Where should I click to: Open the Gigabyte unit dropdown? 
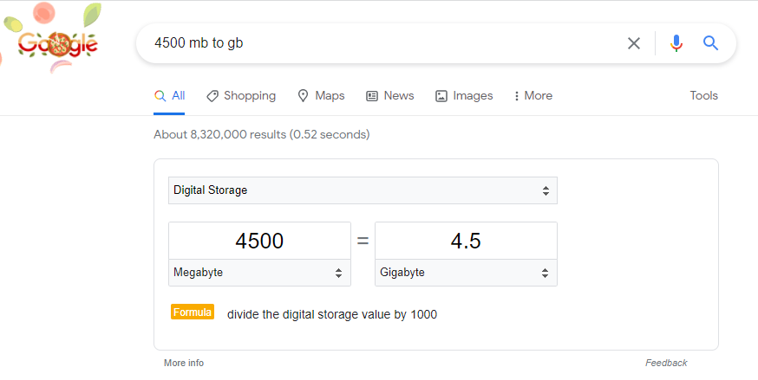click(466, 273)
